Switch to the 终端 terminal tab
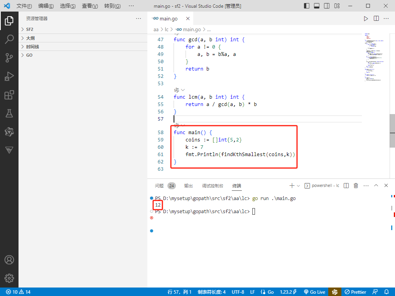The image size is (395, 296). pyautogui.click(x=236, y=186)
